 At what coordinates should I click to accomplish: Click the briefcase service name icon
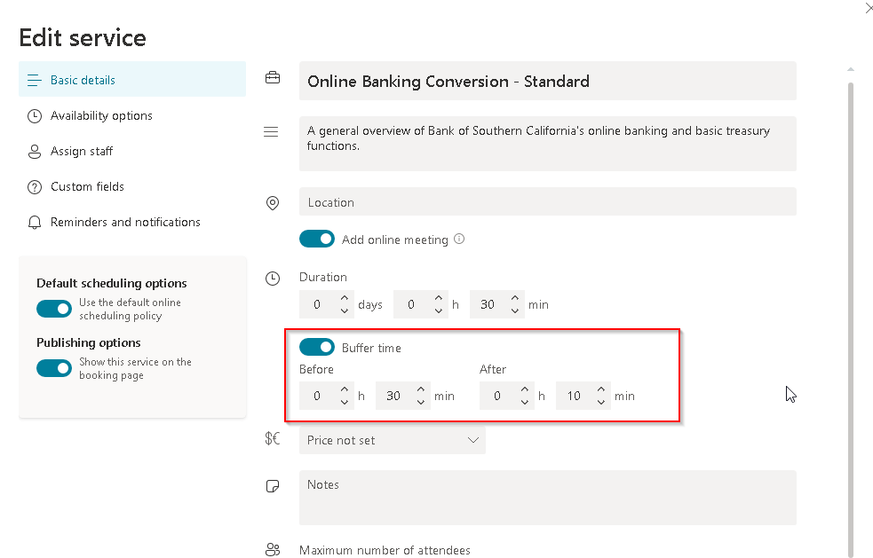pyautogui.click(x=273, y=77)
